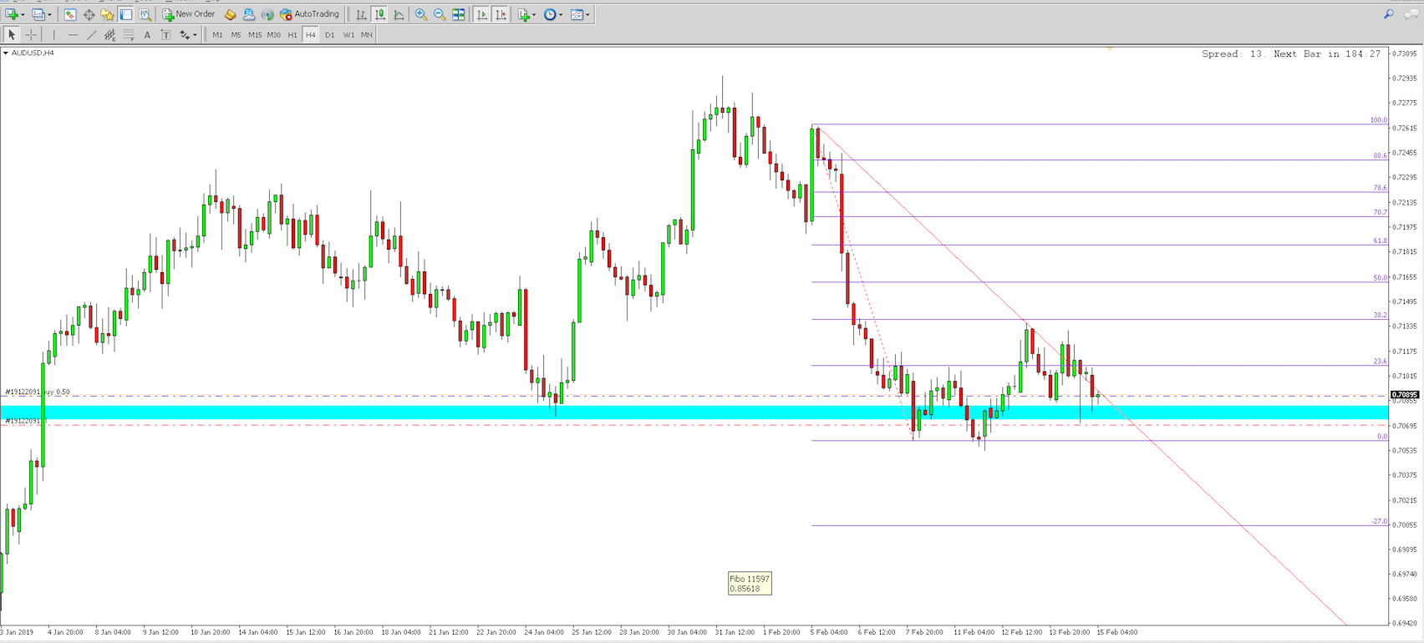The height and width of the screenshot is (643, 1424).
Task: Switch to the MN timeframe
Action: 366,34
